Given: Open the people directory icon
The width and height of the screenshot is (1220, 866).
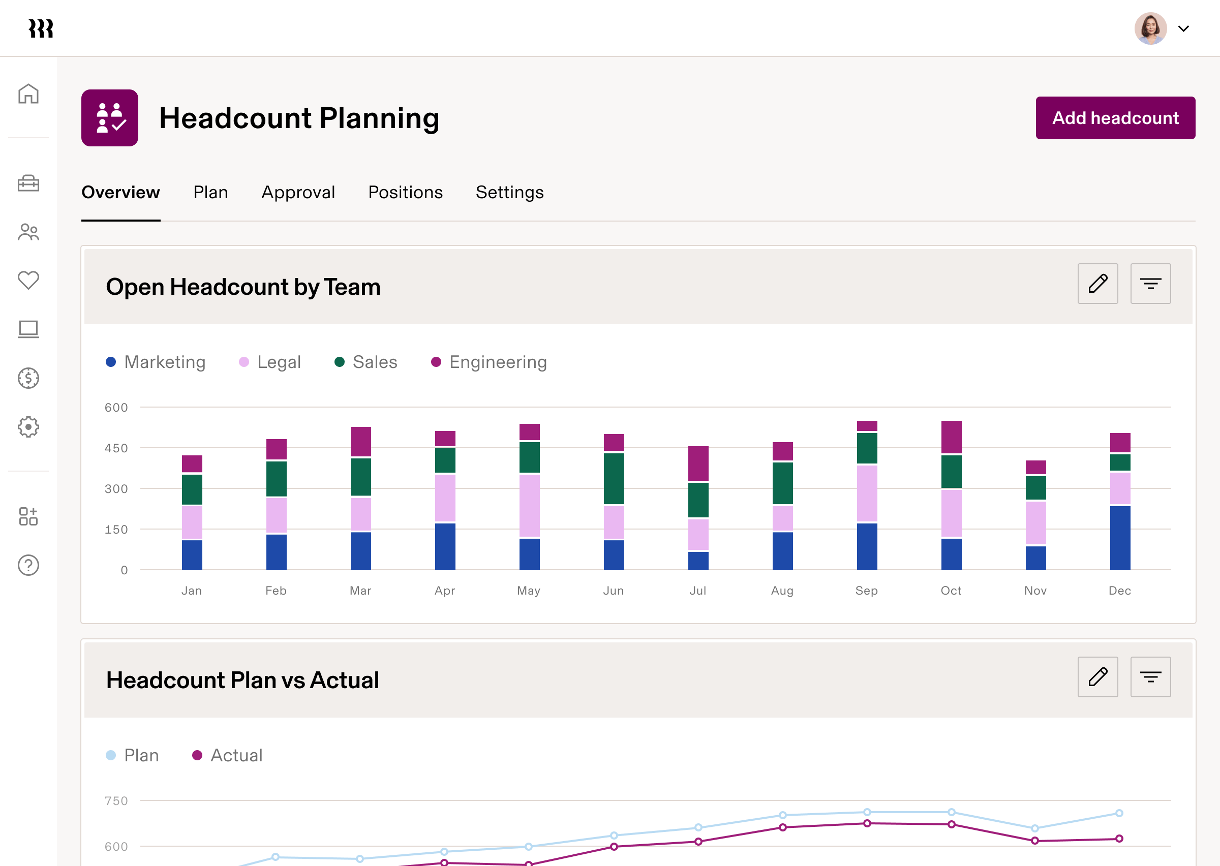Looking at the screenshot, I should pyautogui.click(x=28, y=232).
